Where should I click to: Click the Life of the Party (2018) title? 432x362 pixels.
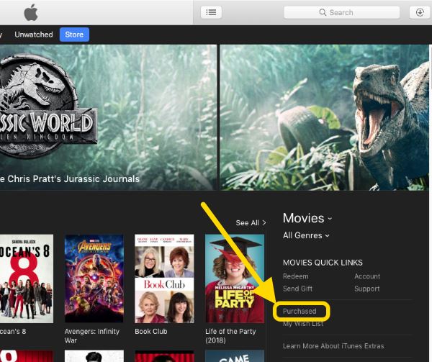click(x=230, y=336)
